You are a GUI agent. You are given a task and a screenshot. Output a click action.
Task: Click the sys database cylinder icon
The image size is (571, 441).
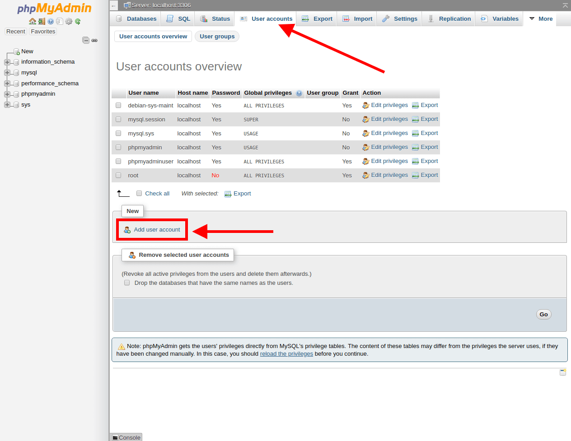17,105
